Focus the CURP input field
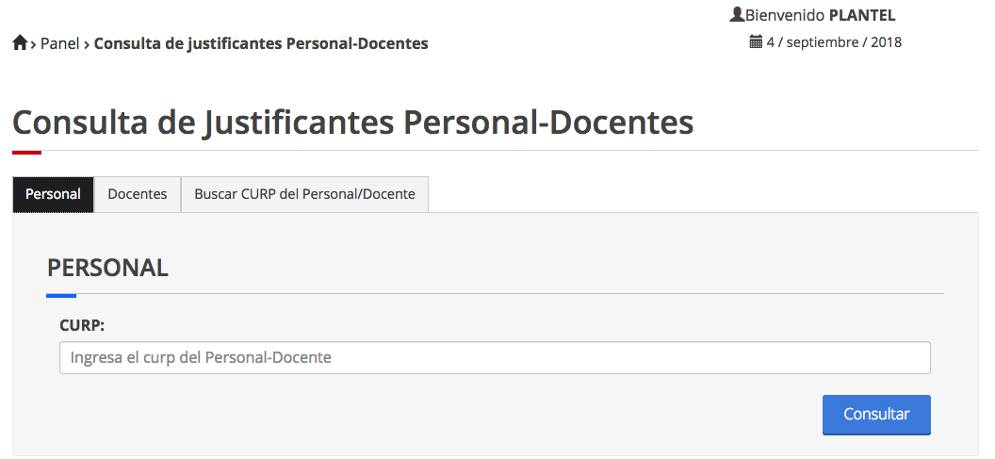The height and width of the screenshot is (459, 995). tap(495, 358)
